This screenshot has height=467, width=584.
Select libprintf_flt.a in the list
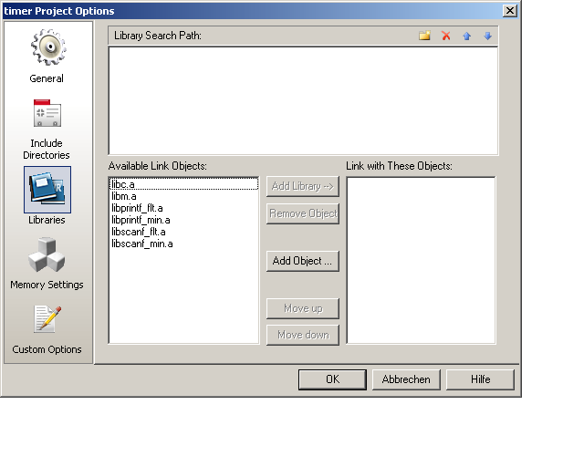[184, 208]
